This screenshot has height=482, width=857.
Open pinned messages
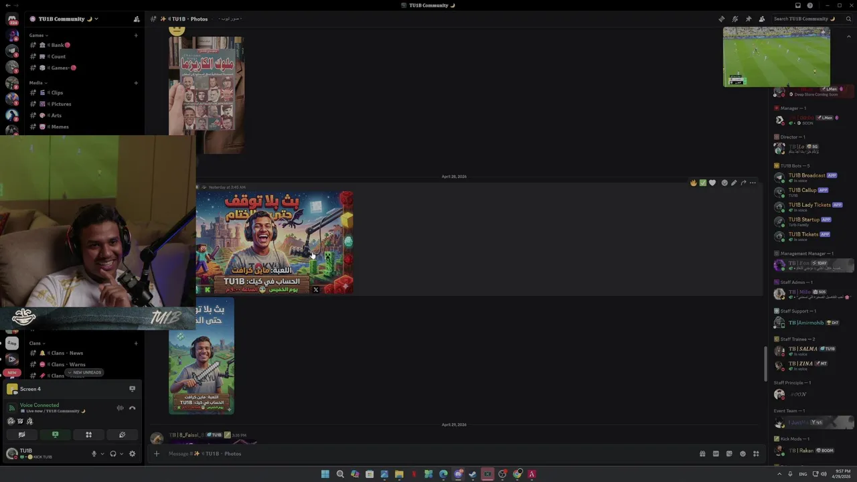coord(748,19)
